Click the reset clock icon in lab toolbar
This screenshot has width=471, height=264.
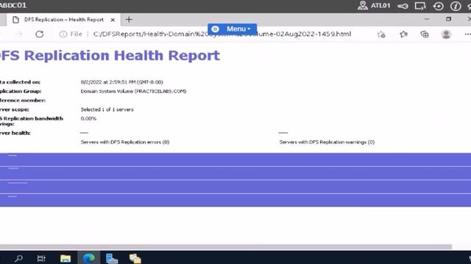point(439,6)
